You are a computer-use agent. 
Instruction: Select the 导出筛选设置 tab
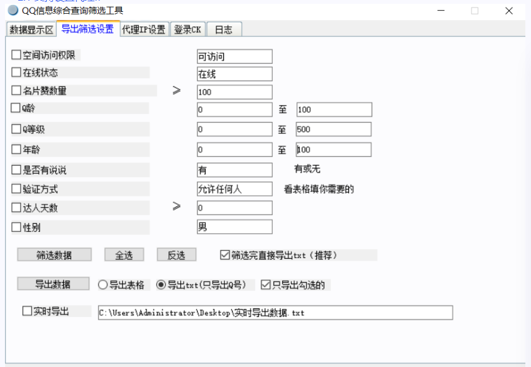click(x=88, y=29)
